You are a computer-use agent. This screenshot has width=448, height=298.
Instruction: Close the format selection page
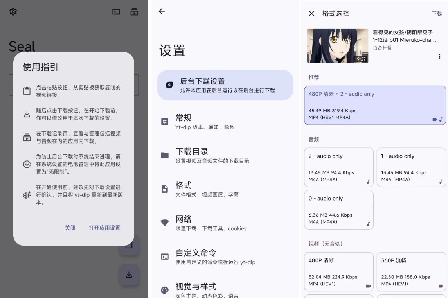tap(311, 14)
